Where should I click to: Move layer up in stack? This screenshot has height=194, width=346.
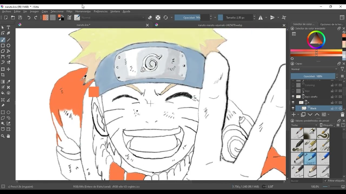click(x=317, y=115)
